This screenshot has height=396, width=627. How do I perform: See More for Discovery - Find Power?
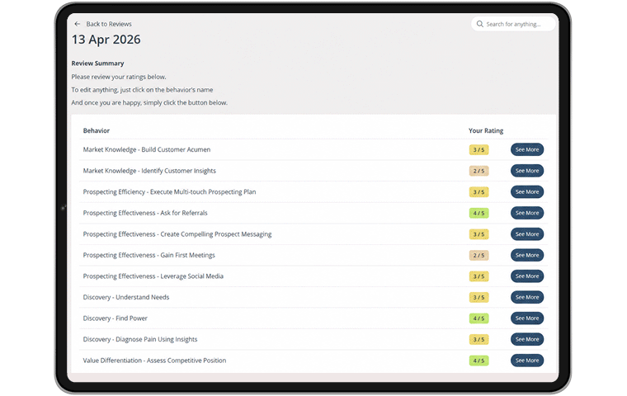pos(527,318)
